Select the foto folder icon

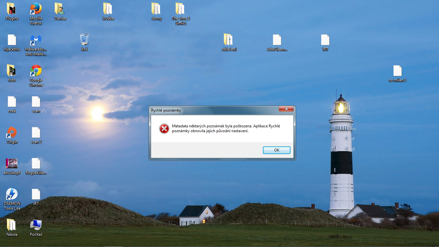12,70
